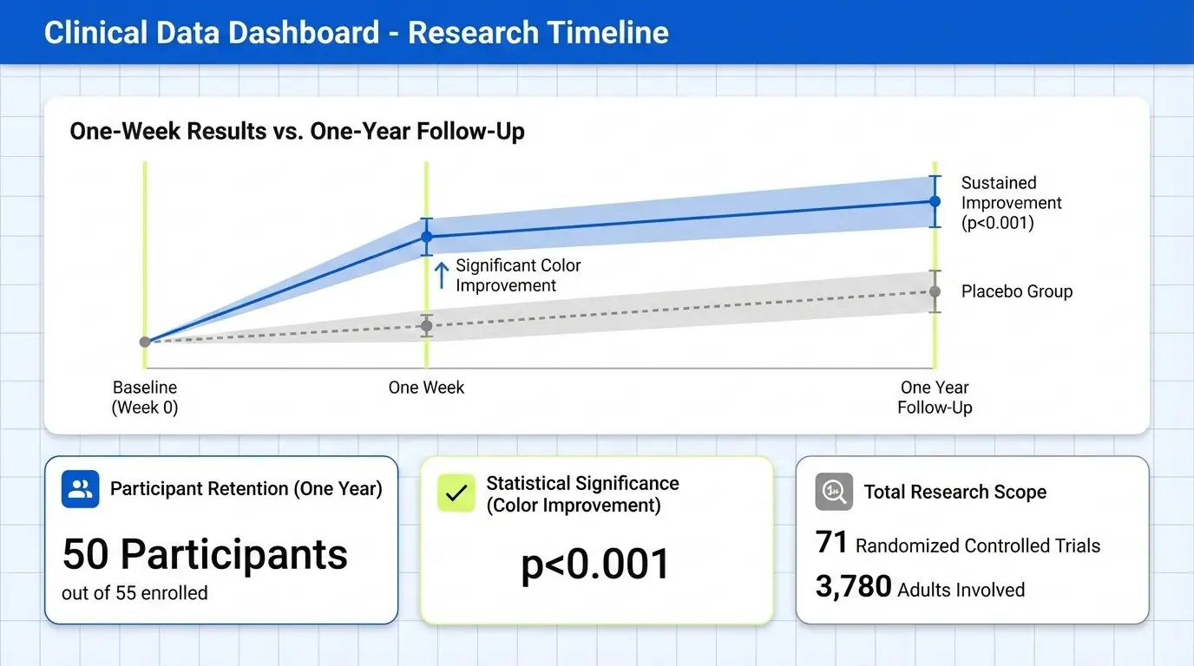Screen dimensions: 1194x666
Task: Click the Significant Color Improvement annotation
Action: click(518, 276)
